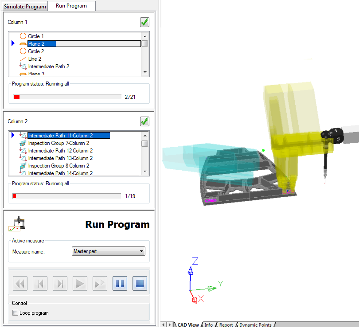The image size is (359, 328).
Task: Select the Plane 2 row
Action: [84, 44]
